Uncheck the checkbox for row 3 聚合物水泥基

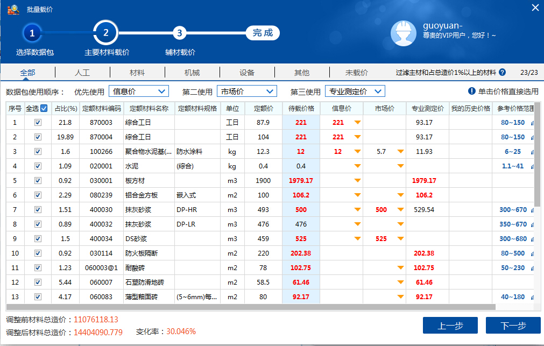point(38,152)
